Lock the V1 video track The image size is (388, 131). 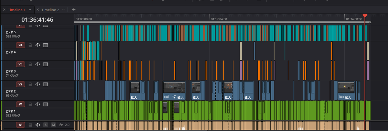[x=30, y=104]
